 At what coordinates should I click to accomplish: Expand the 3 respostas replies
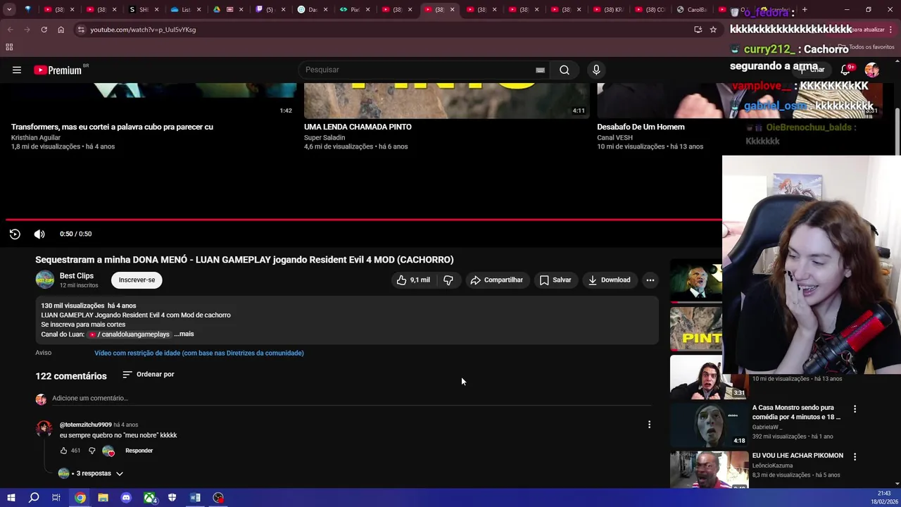pos(92,473)
